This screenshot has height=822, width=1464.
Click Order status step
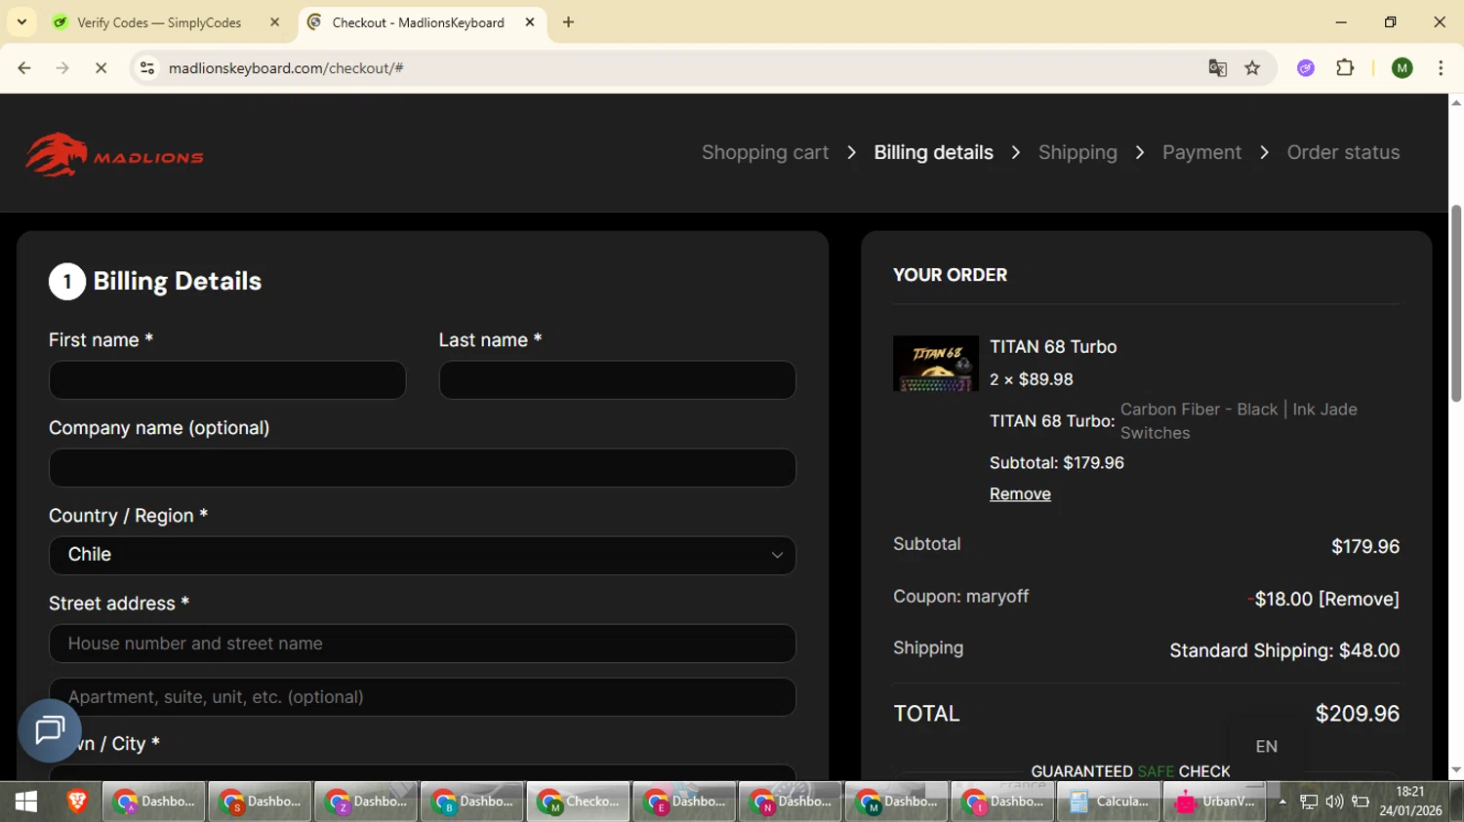(1343, 152)
